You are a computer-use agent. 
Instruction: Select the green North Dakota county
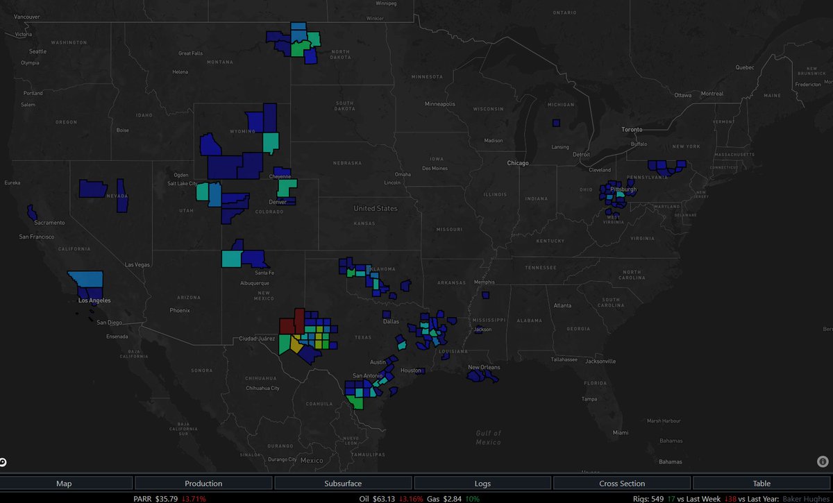pyautogui.click(x=299, y=50)
